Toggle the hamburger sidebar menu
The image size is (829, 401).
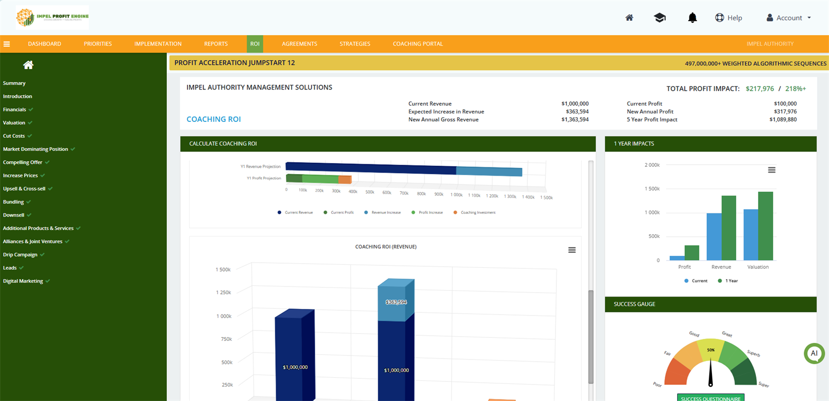pyautogui.click(x=7, y=44)
